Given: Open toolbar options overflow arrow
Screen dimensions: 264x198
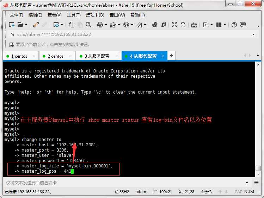Looking at the screenshot, I should (x=258, y=26).
